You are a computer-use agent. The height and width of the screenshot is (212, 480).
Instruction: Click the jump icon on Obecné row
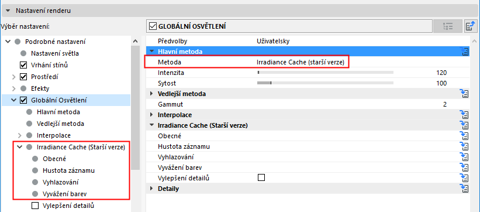click(464, 136)
